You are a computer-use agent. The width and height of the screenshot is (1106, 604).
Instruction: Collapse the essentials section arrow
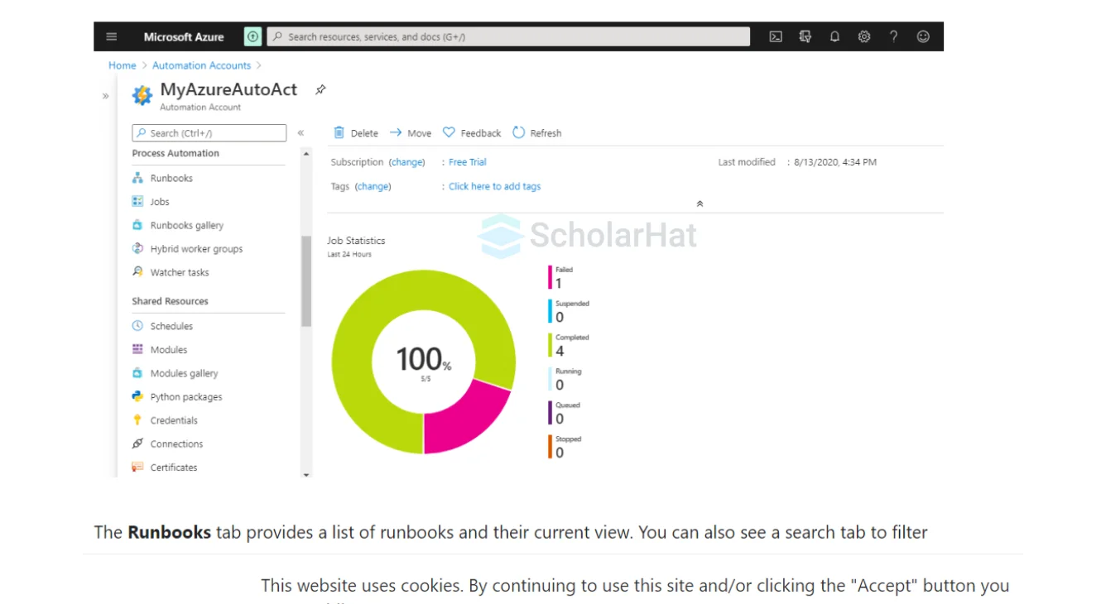pos(700,204)
